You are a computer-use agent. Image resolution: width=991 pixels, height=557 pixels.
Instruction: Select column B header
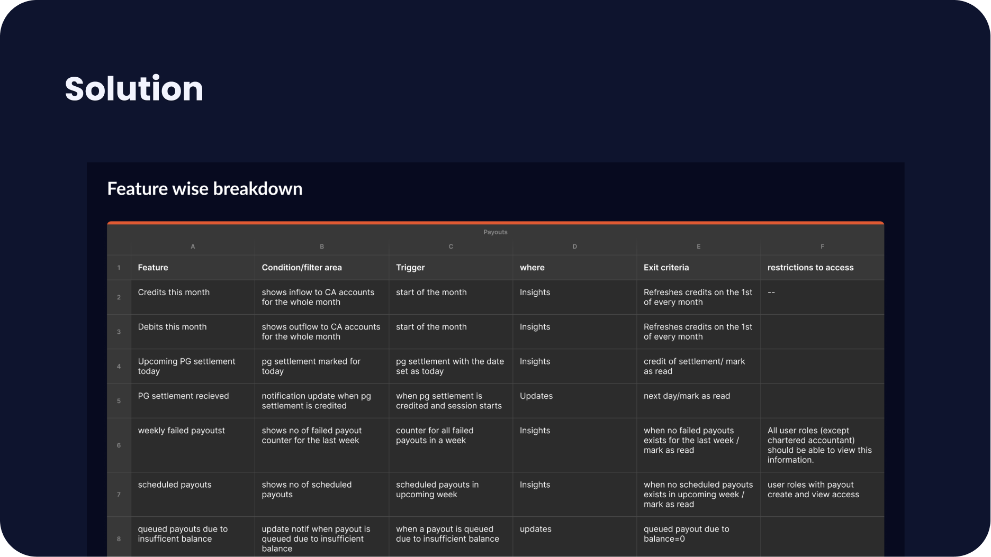point(321,246)
